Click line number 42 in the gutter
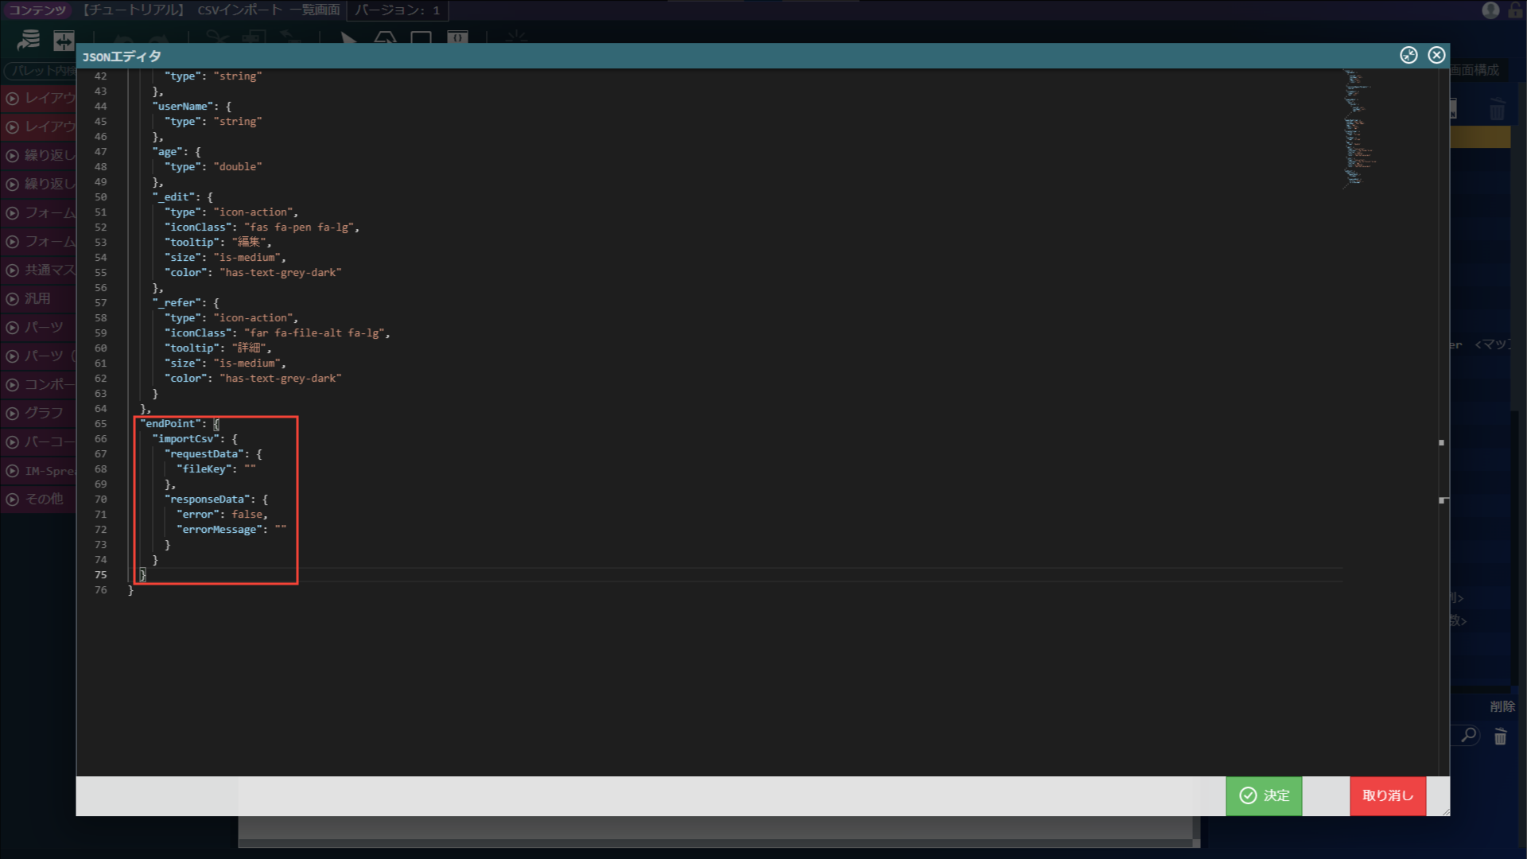This screenshot has height=859, width=1527. 100,76
